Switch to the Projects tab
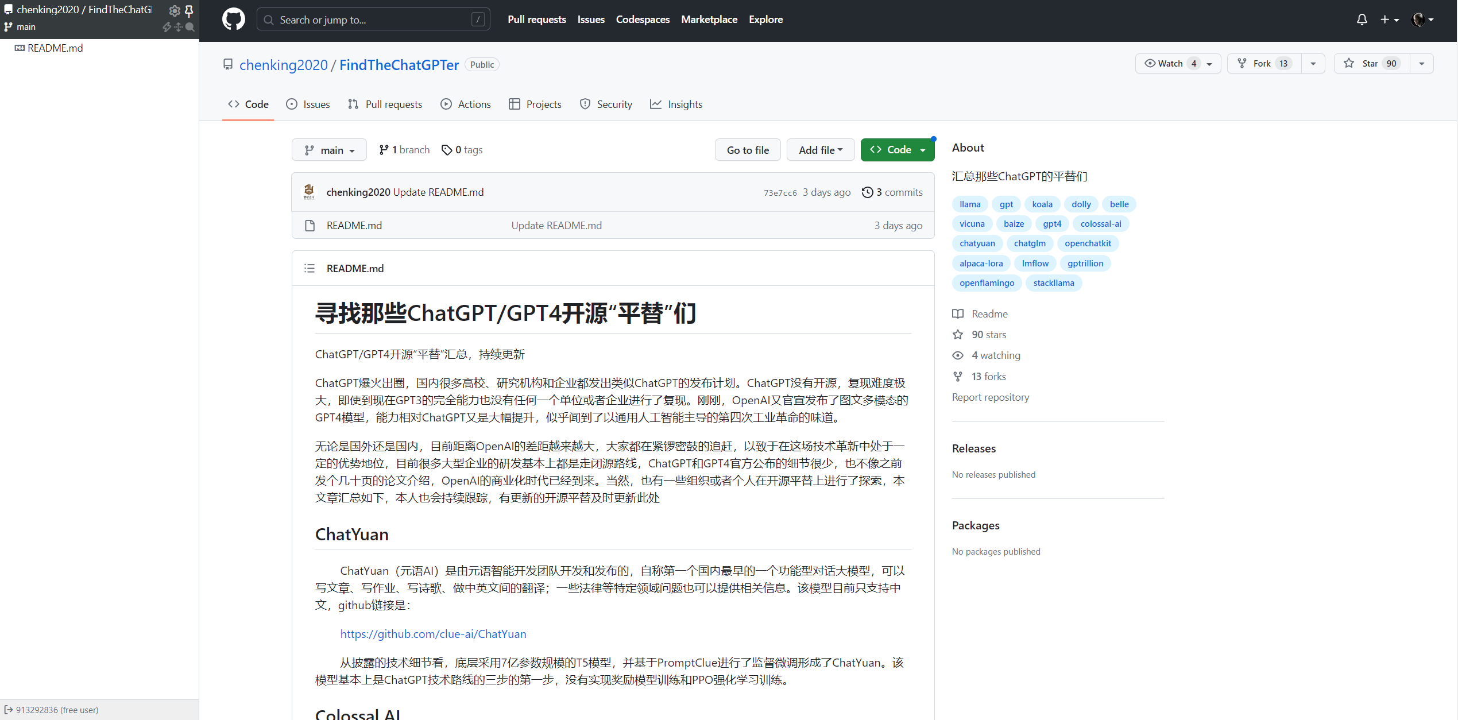This screenshot has height=720, width=1458. [x=535, y=104]
